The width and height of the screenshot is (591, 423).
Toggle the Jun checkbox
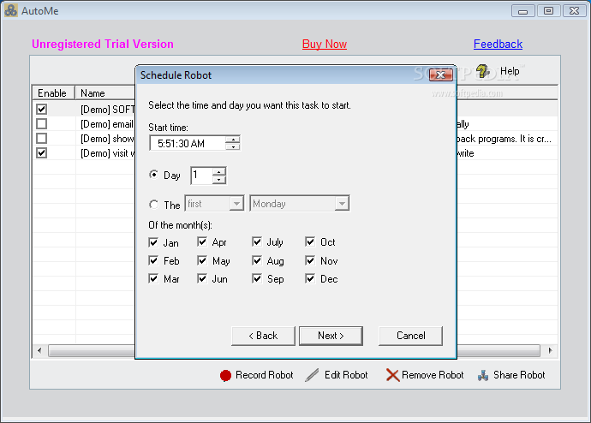[202, 279]
